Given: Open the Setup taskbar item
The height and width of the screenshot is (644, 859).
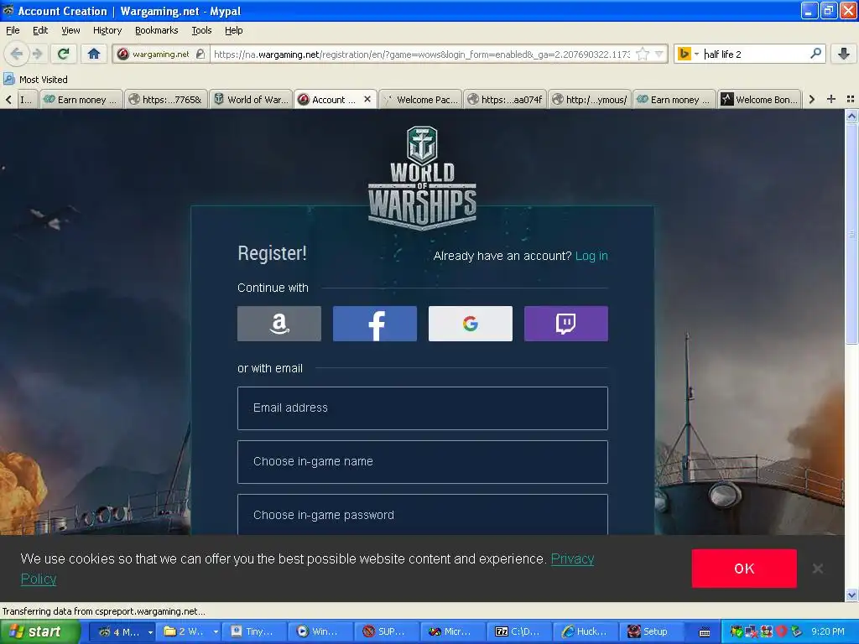Looking at the screenshot, I should pyautogui.click(x=649, y=632).
